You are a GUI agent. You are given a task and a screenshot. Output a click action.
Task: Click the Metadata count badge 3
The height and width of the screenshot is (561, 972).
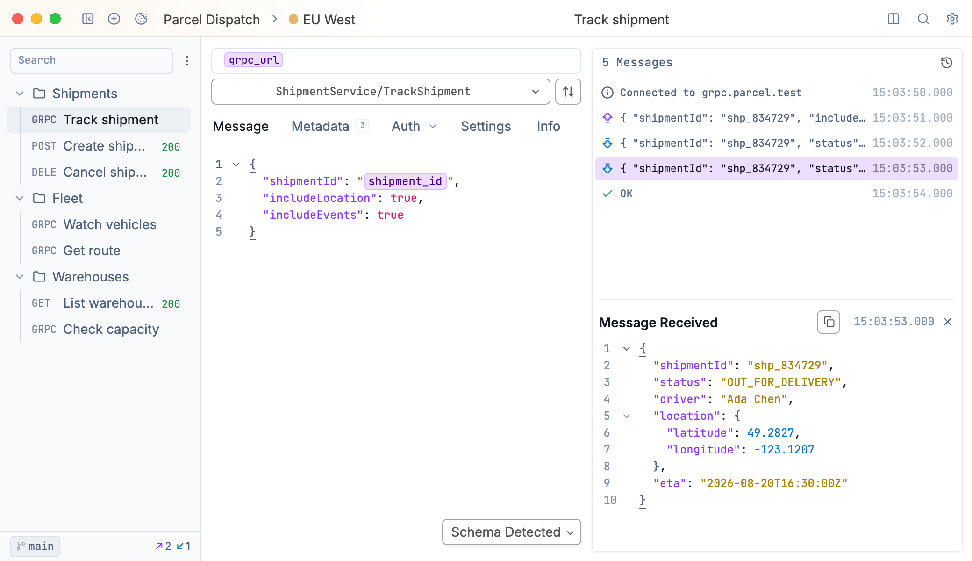coord(363,125)
